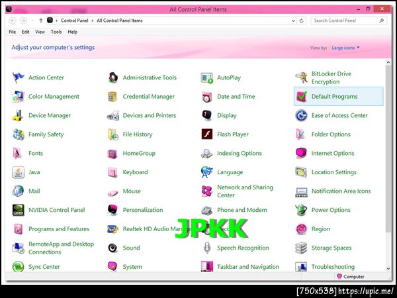Open Network and Sharing Center icon

pos(207,191)
